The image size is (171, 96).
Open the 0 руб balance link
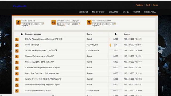click(x=148, y=5)
